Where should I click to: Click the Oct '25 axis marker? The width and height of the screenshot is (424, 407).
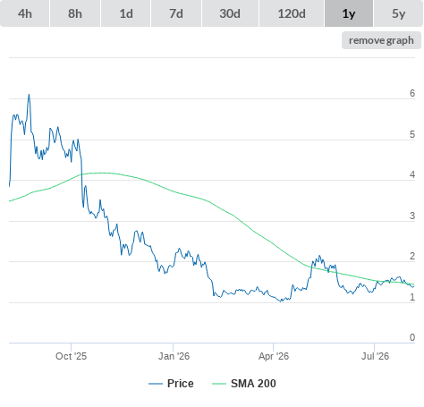pos(71,356)
